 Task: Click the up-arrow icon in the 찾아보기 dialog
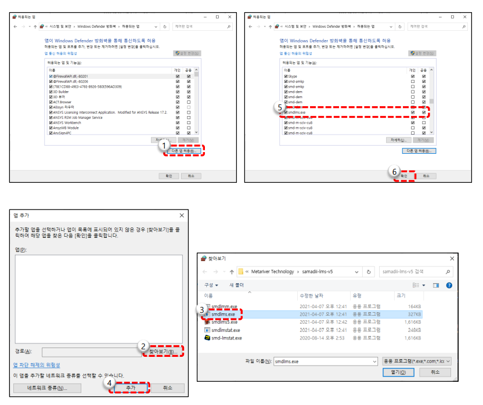230,271
